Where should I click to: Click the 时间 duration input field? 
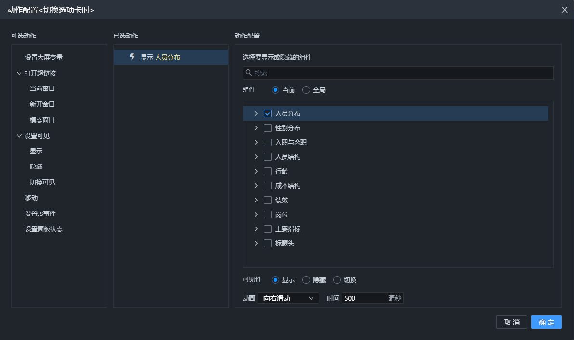pos(365,298)
